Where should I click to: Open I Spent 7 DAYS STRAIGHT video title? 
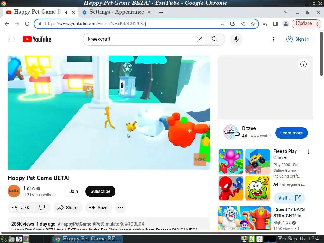point(289,212)
